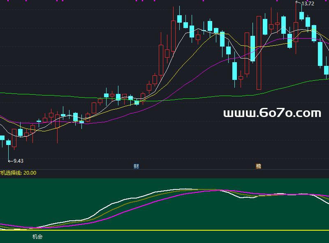
Task: Select the 13.72 highest price label
Action: coord(308,4)
